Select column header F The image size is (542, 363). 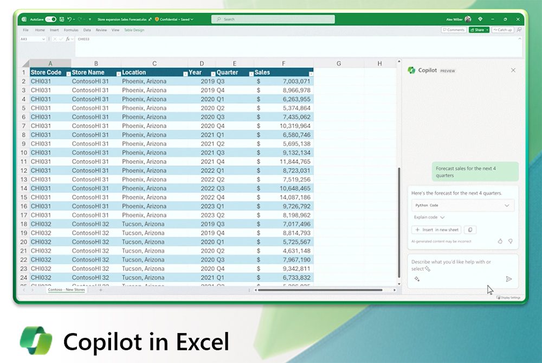pyautogui.click(x=283, y=63)
